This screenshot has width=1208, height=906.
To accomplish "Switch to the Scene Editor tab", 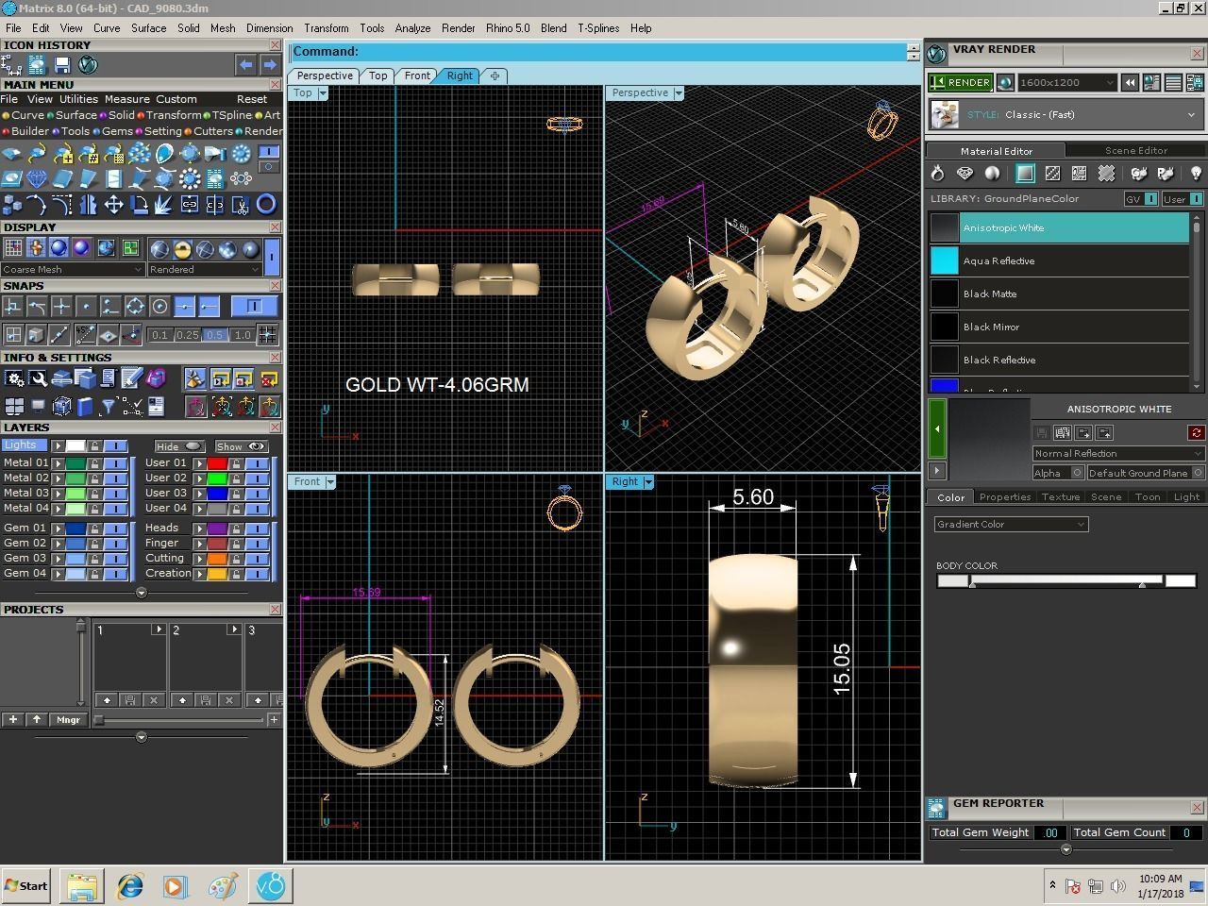I will click(x=1135, y=150).
